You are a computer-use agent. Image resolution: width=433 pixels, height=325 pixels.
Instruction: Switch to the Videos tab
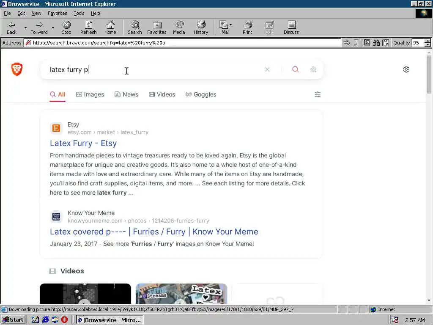click(162, 94)
